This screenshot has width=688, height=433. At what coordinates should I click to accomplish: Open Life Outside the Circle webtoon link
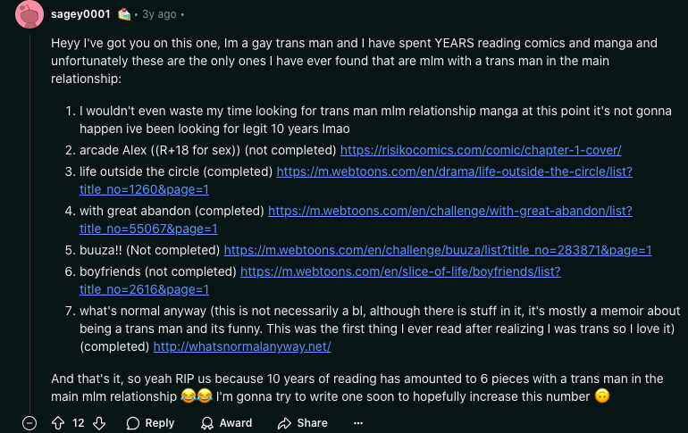[x=454, y=171]
